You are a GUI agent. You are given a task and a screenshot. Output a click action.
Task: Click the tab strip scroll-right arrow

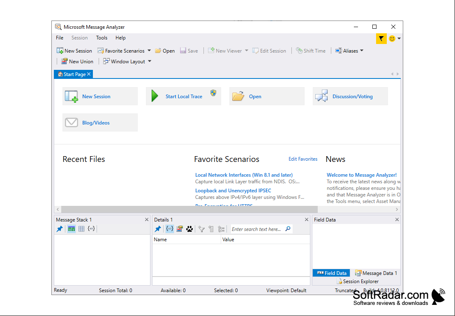(x=397, y=74)
